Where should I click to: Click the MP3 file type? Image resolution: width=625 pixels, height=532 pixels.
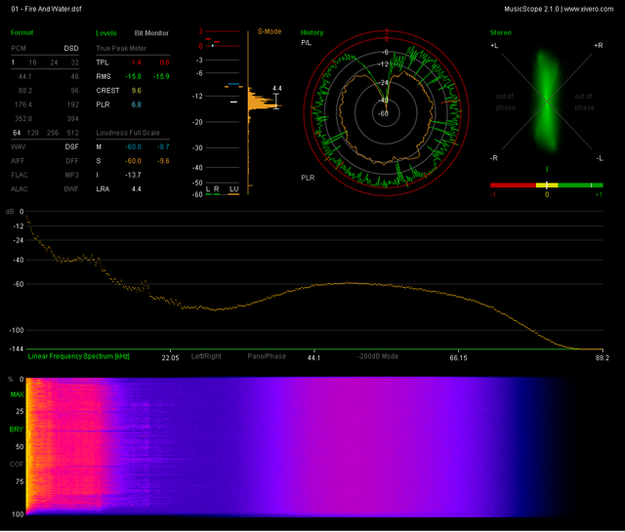tap(71, 175)
